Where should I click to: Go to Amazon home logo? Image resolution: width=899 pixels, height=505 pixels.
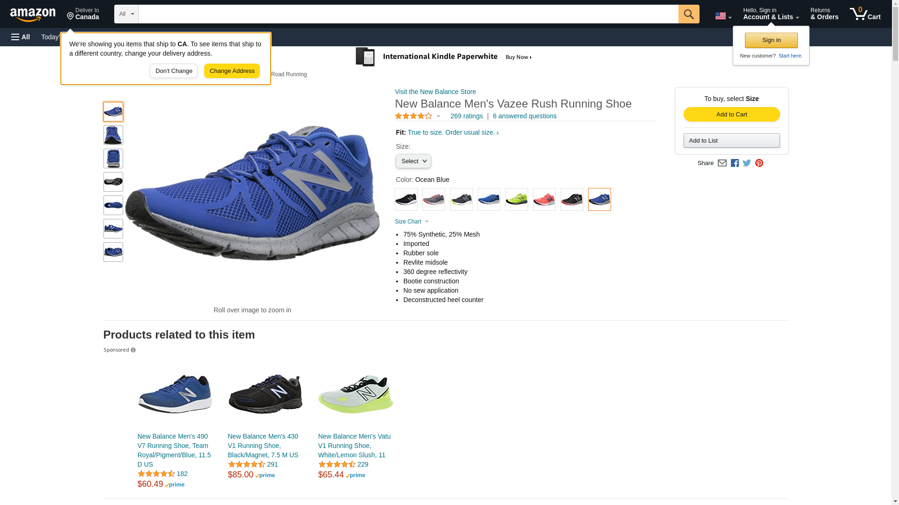pyautogui.click(x=33, y=14)
